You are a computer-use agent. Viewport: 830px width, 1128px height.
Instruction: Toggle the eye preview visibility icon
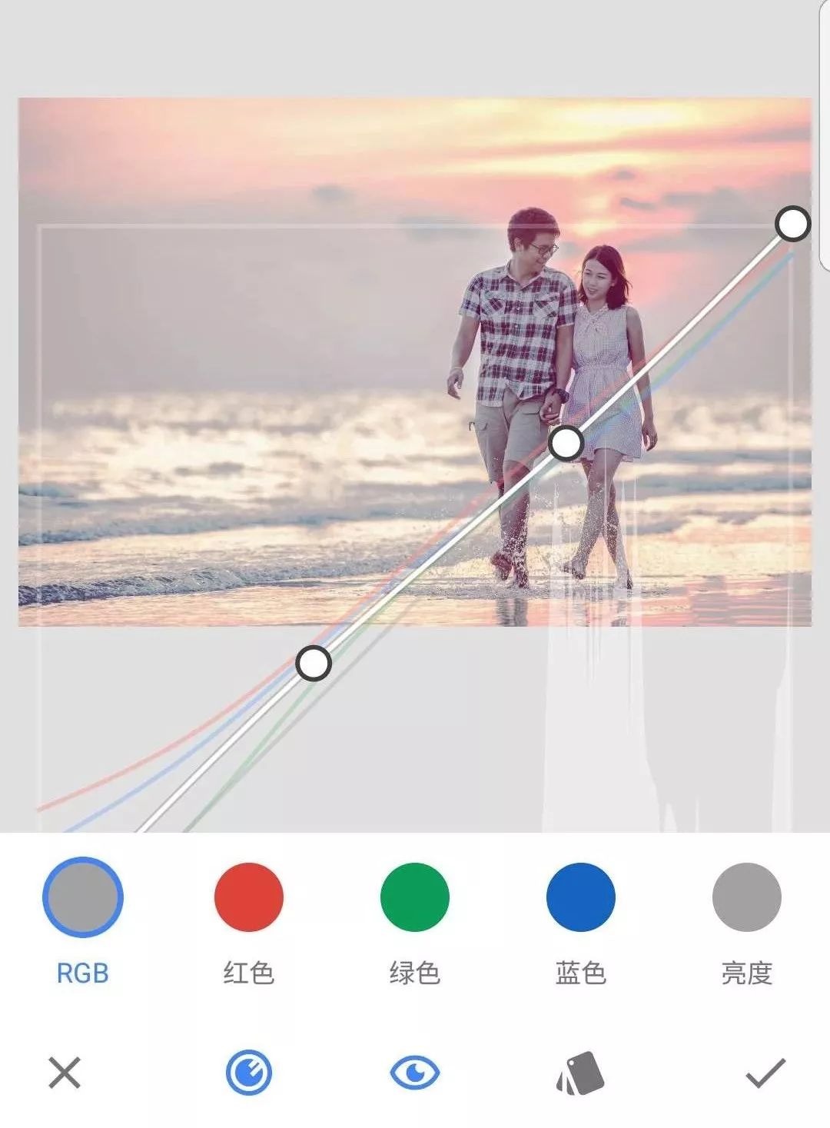click(x=415, y=1072)
